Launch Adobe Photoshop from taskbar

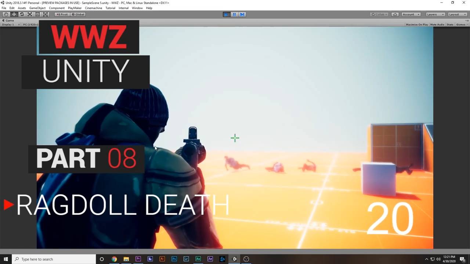pos(174,259)
